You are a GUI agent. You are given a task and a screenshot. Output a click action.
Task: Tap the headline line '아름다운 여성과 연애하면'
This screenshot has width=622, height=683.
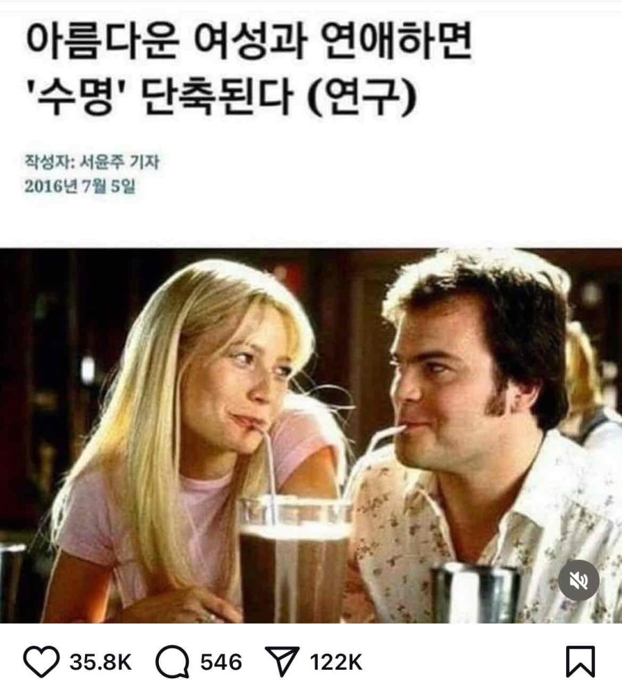[x=249, y=41]
